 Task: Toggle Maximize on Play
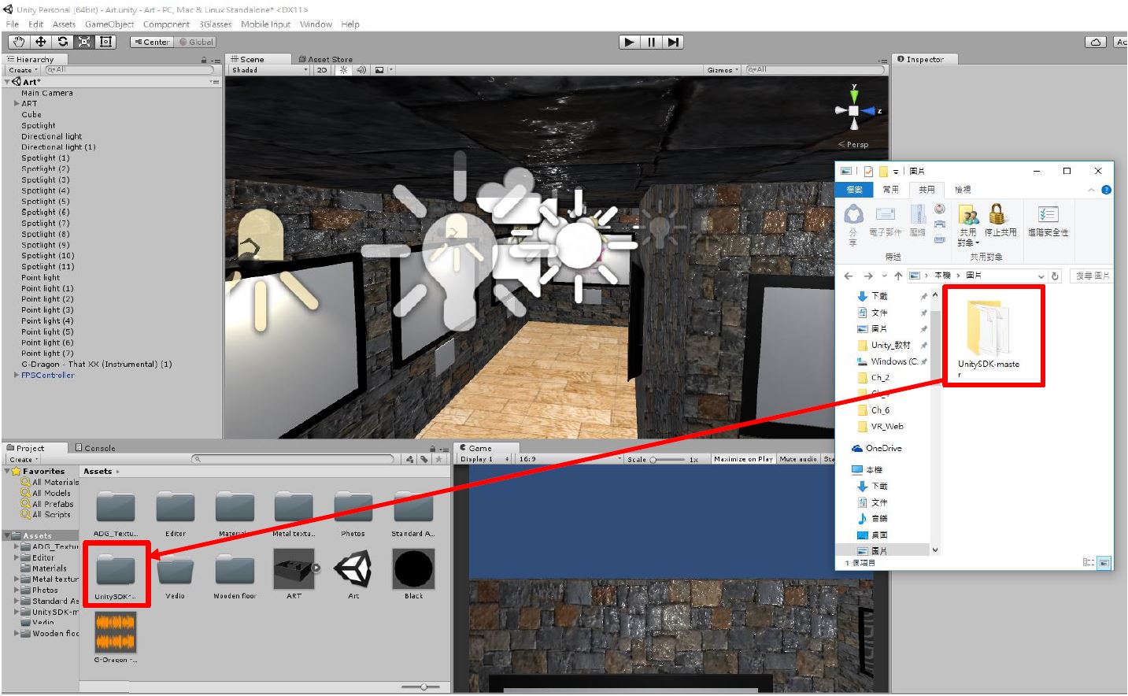[743, 459]
